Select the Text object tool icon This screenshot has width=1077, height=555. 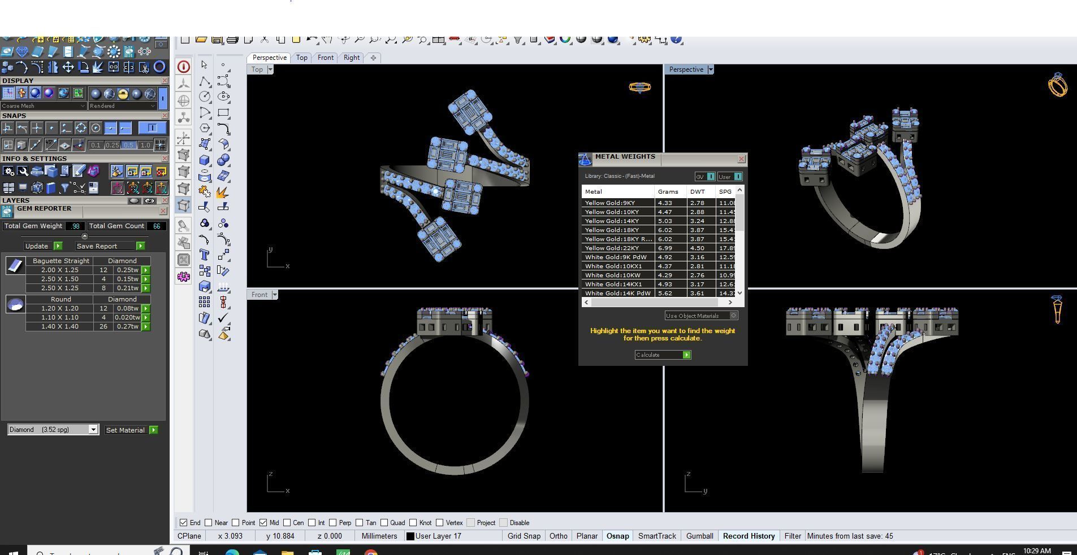205,255
